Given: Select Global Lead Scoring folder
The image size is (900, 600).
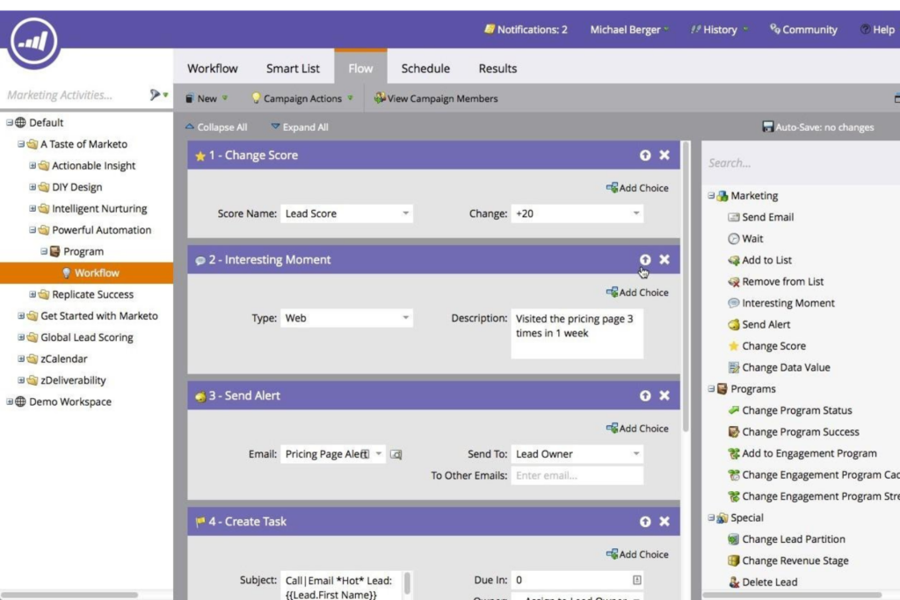Looking at the screenshot, I should (87, 337).
